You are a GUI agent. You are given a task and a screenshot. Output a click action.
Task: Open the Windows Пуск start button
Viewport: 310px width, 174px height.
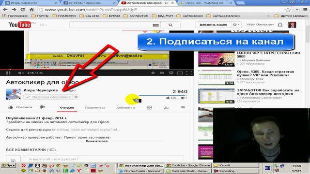(x=8, y=165)
